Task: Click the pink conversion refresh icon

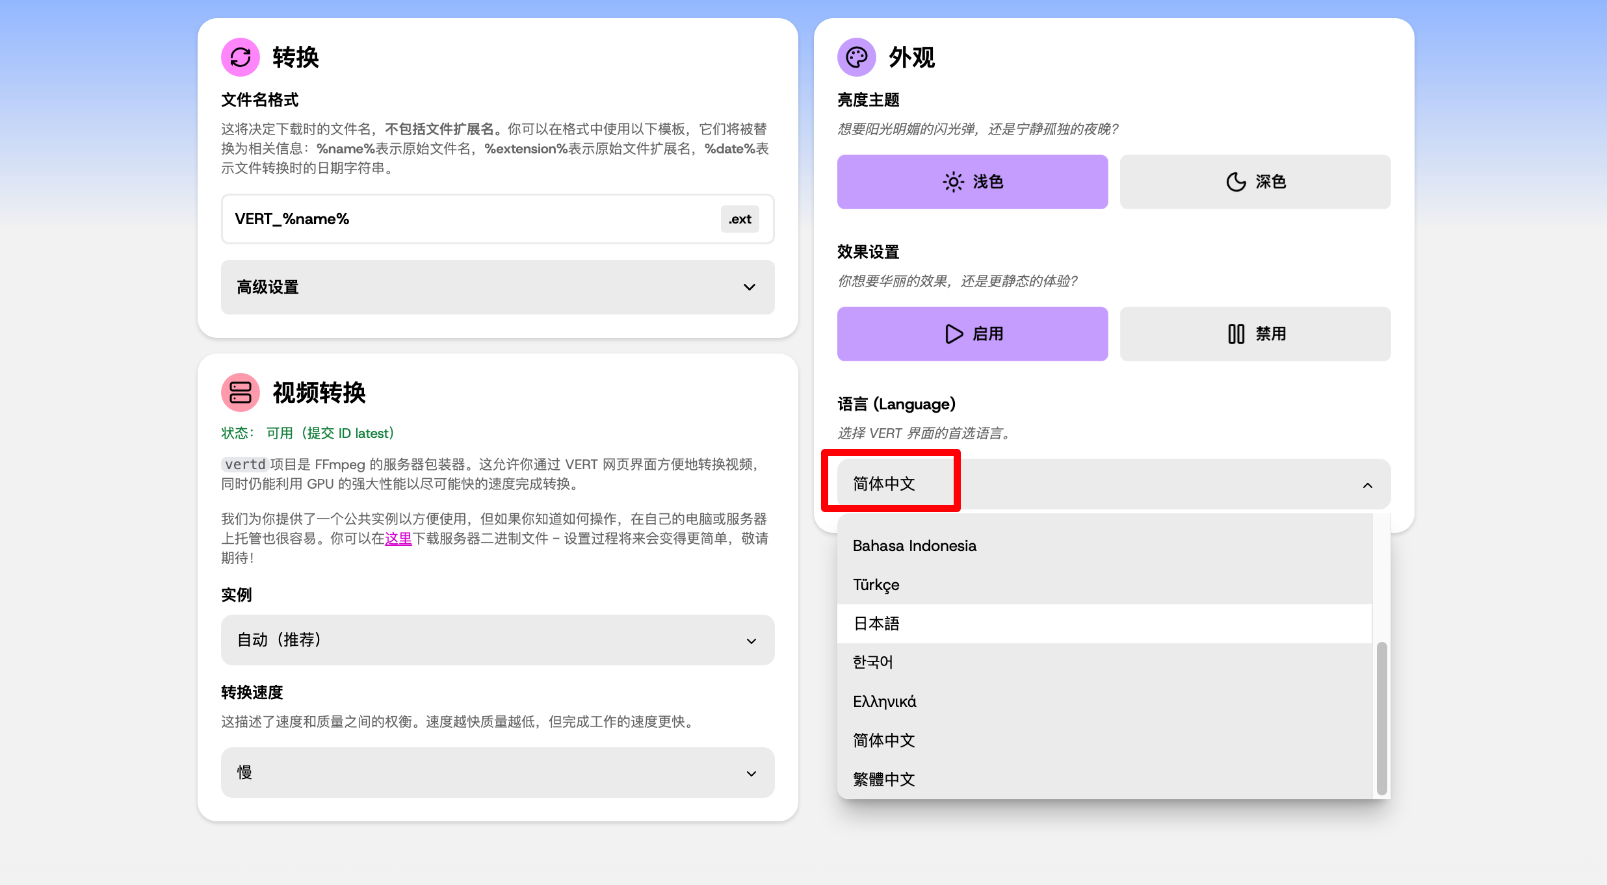Action: (240, 57)
